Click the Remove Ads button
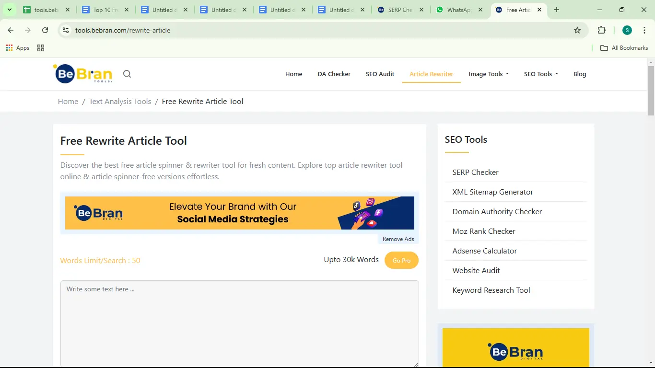 [398, 239]
